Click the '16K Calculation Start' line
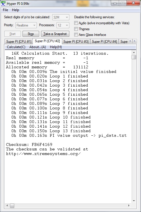The image size is (141, 212). 60,53
